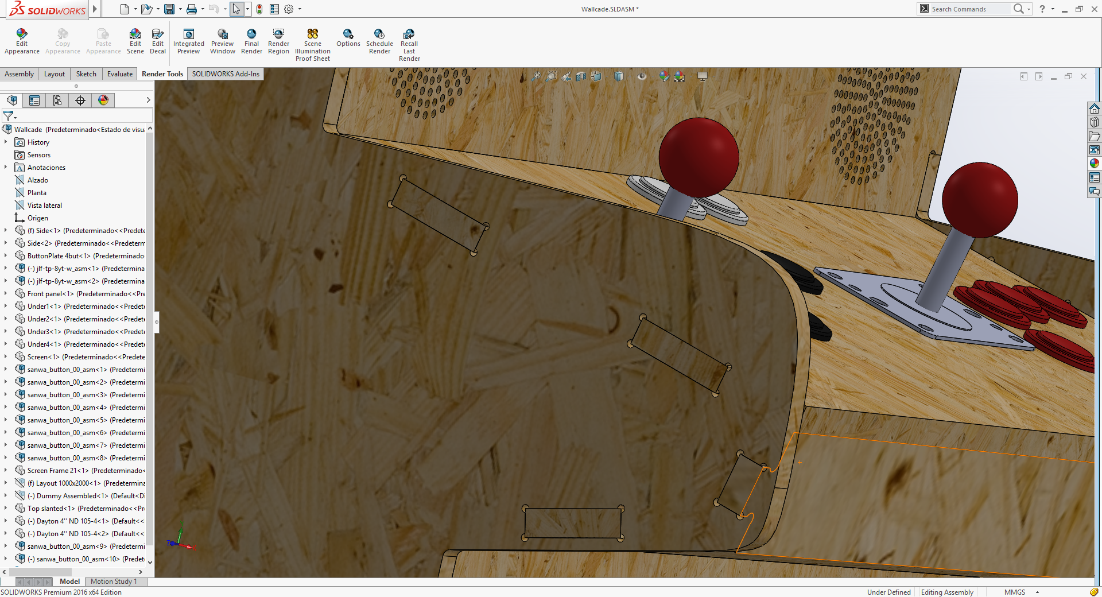
Task: Open the Edit Appearance tool
Action: tap(22, 41)
